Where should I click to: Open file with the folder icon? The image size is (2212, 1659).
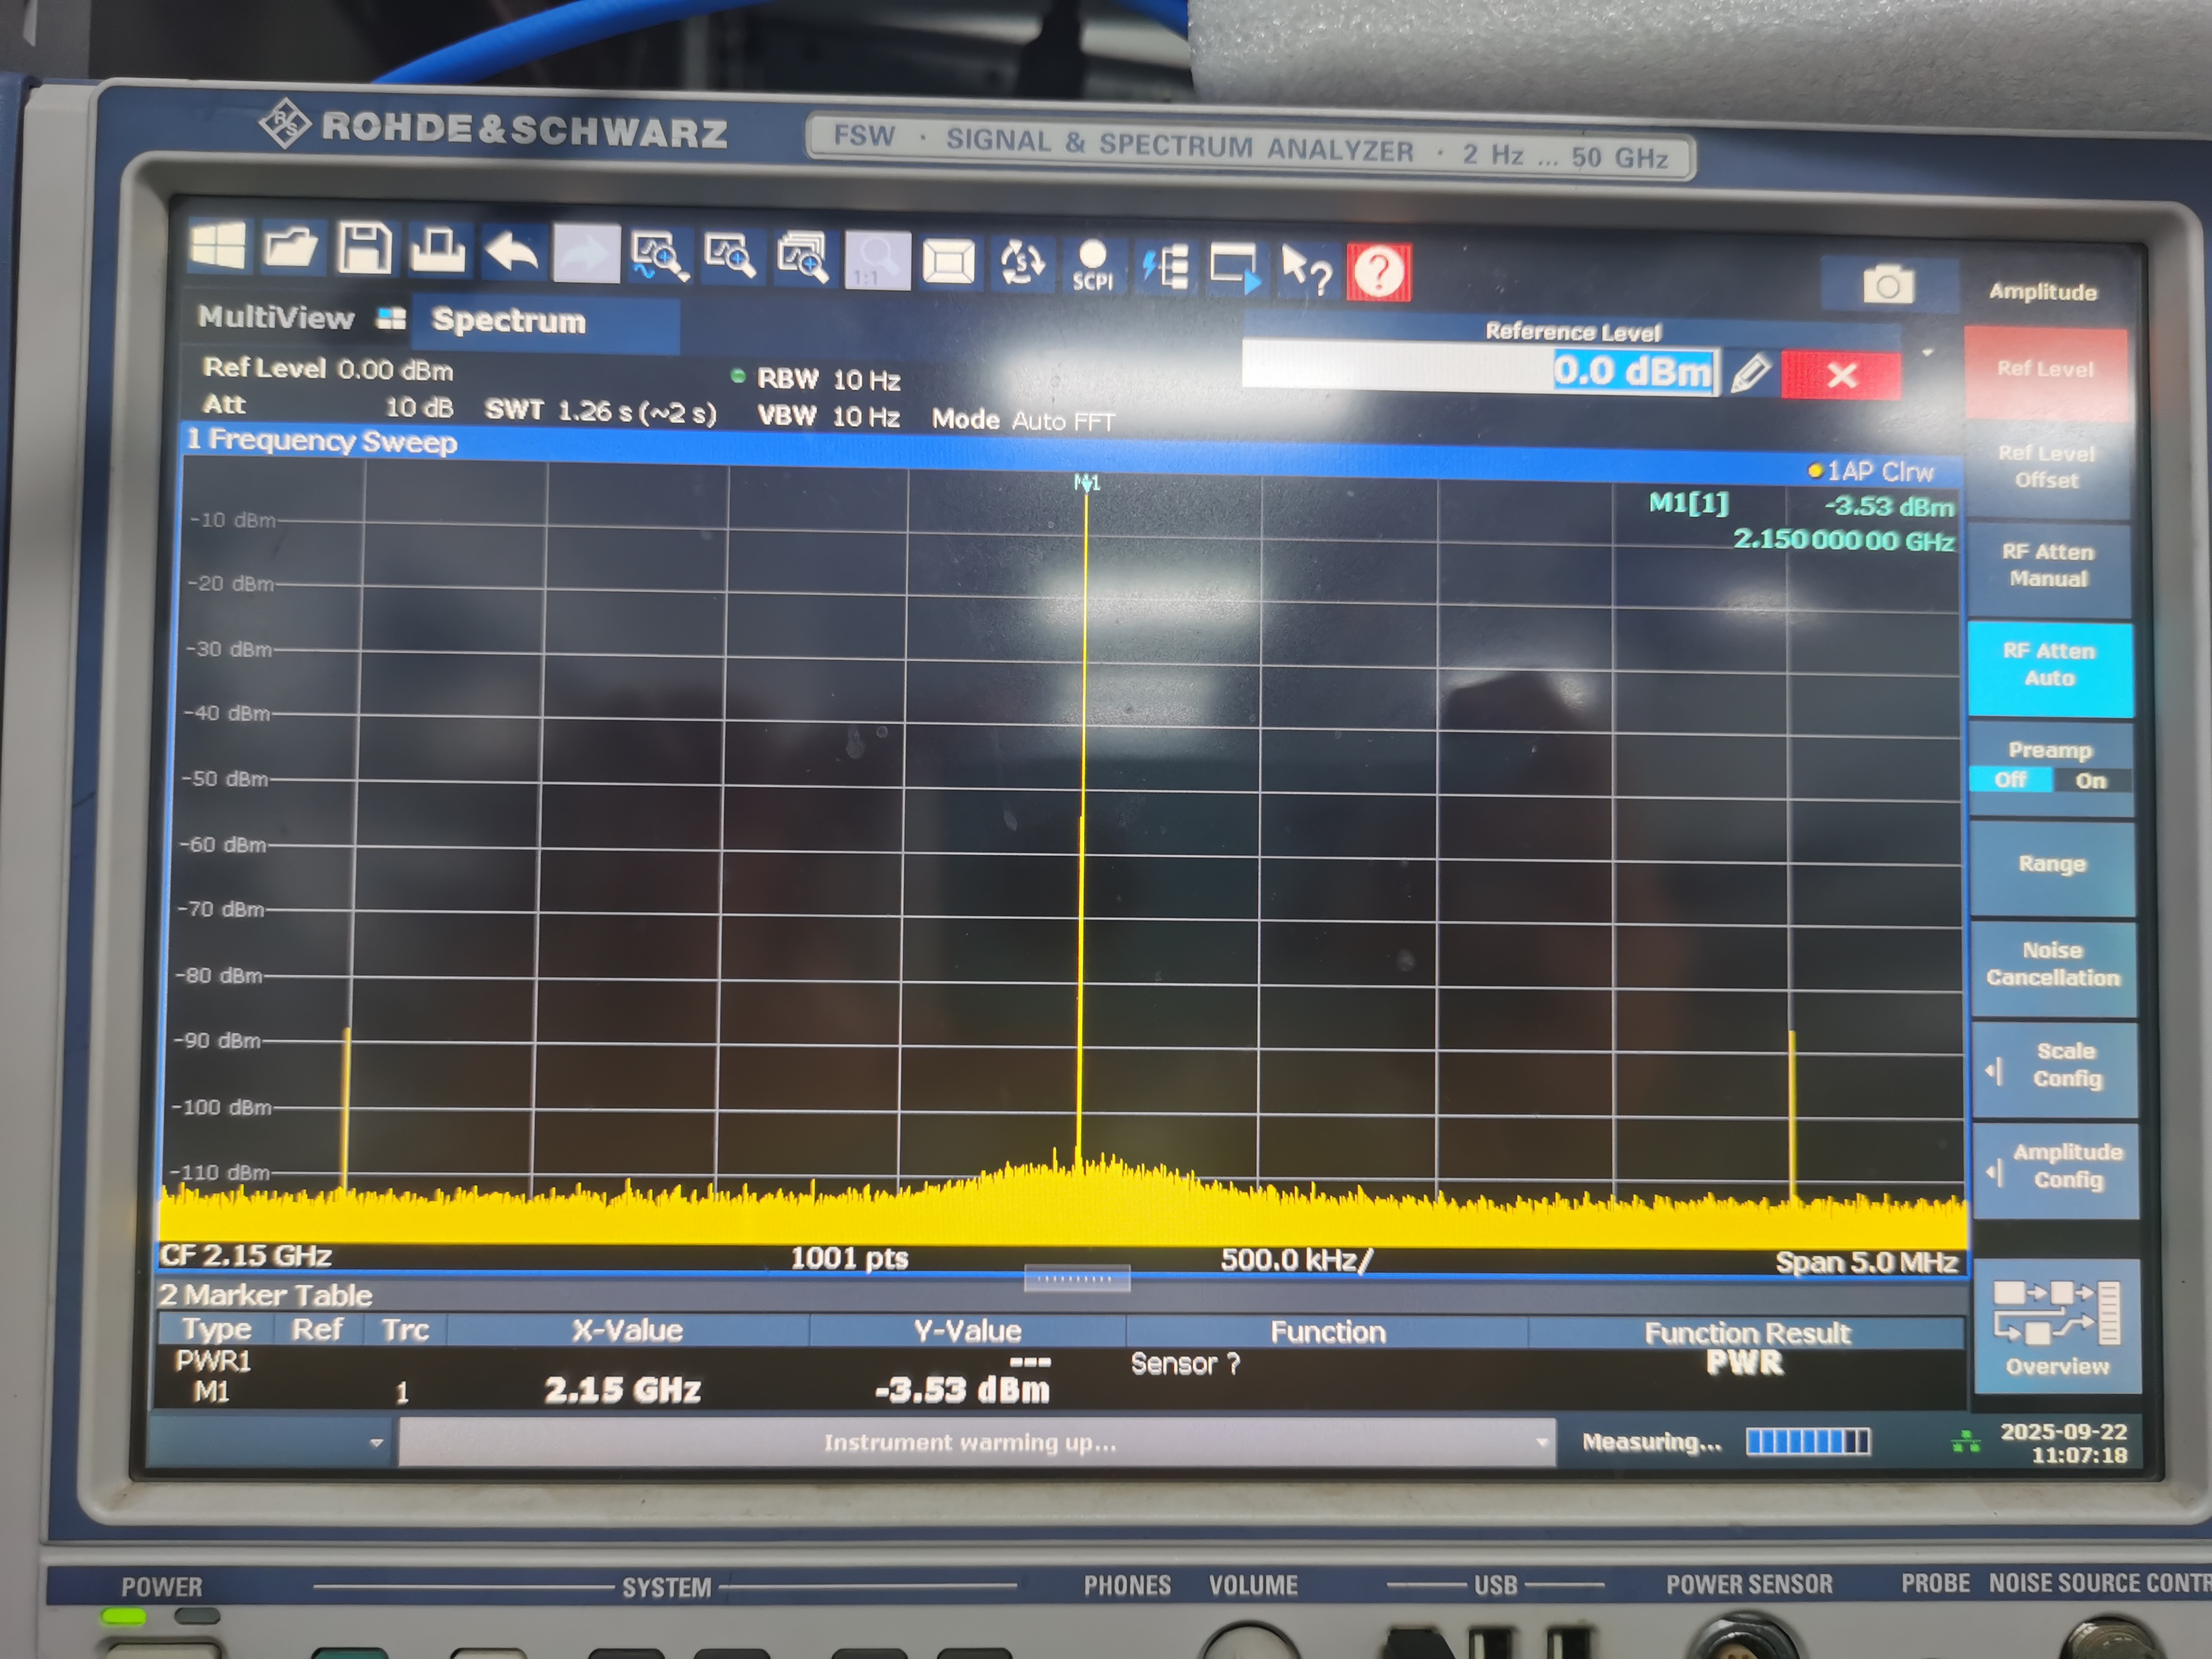pyautogui.click(x=290, y=247)
